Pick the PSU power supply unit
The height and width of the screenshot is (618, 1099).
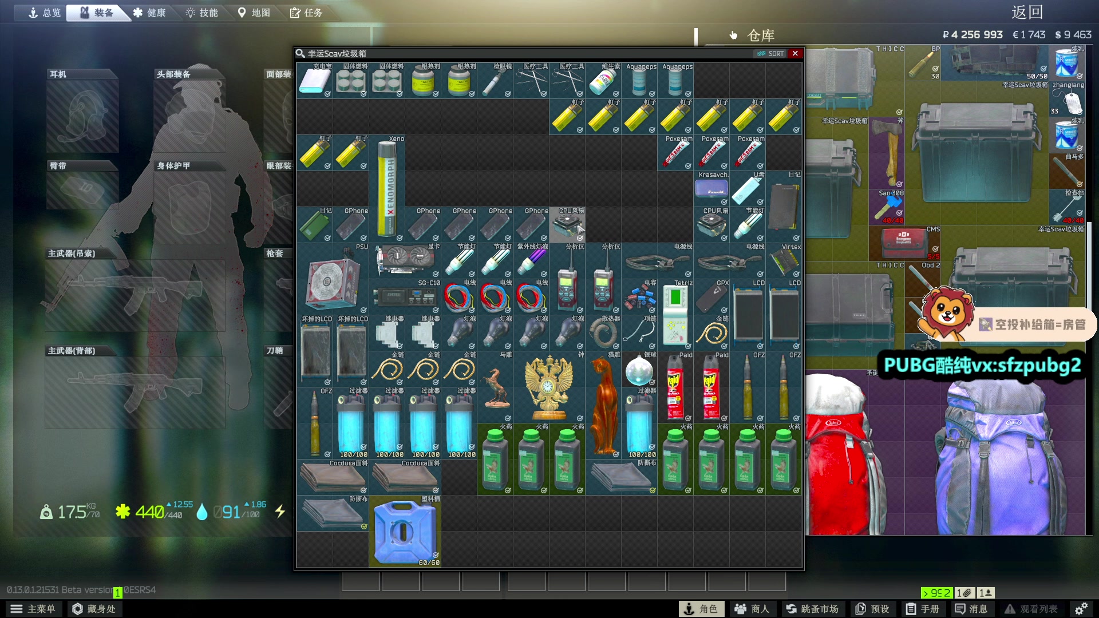[333, 279]
